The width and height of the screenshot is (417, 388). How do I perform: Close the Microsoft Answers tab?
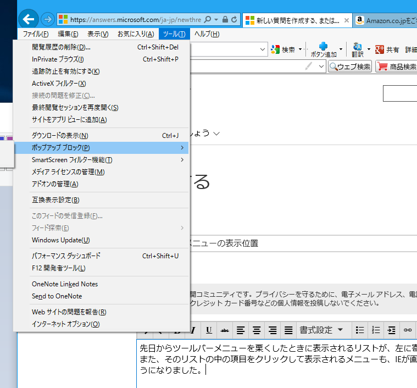point(346,20)
